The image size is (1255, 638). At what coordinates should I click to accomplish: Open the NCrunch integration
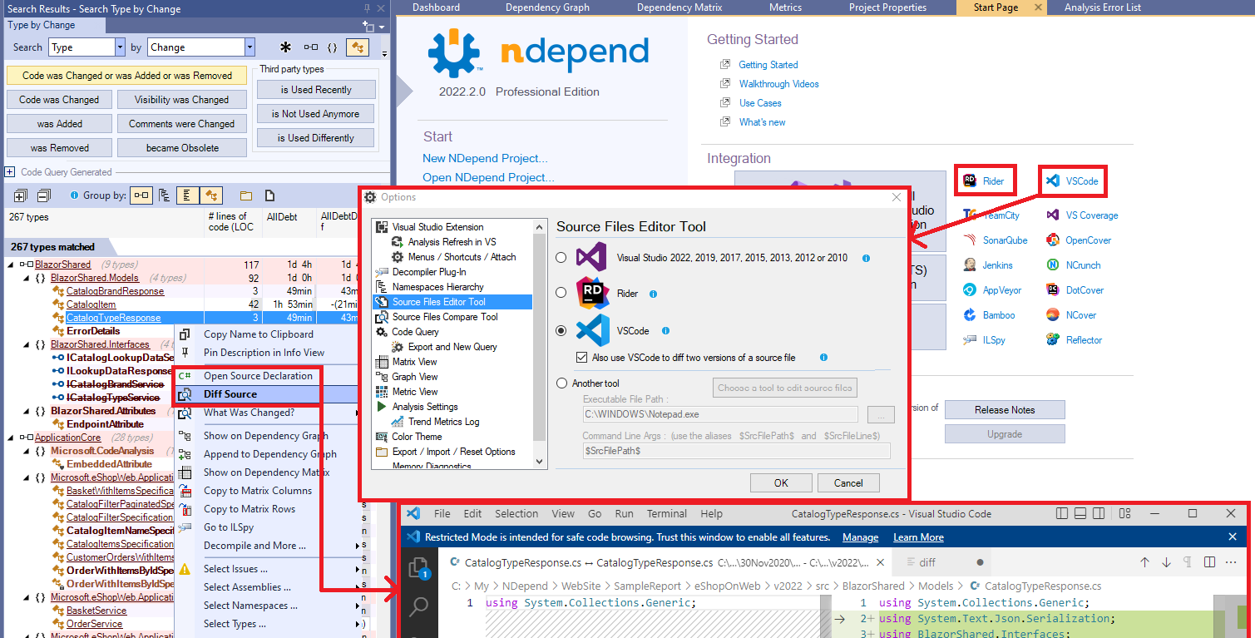point(1074,265)
